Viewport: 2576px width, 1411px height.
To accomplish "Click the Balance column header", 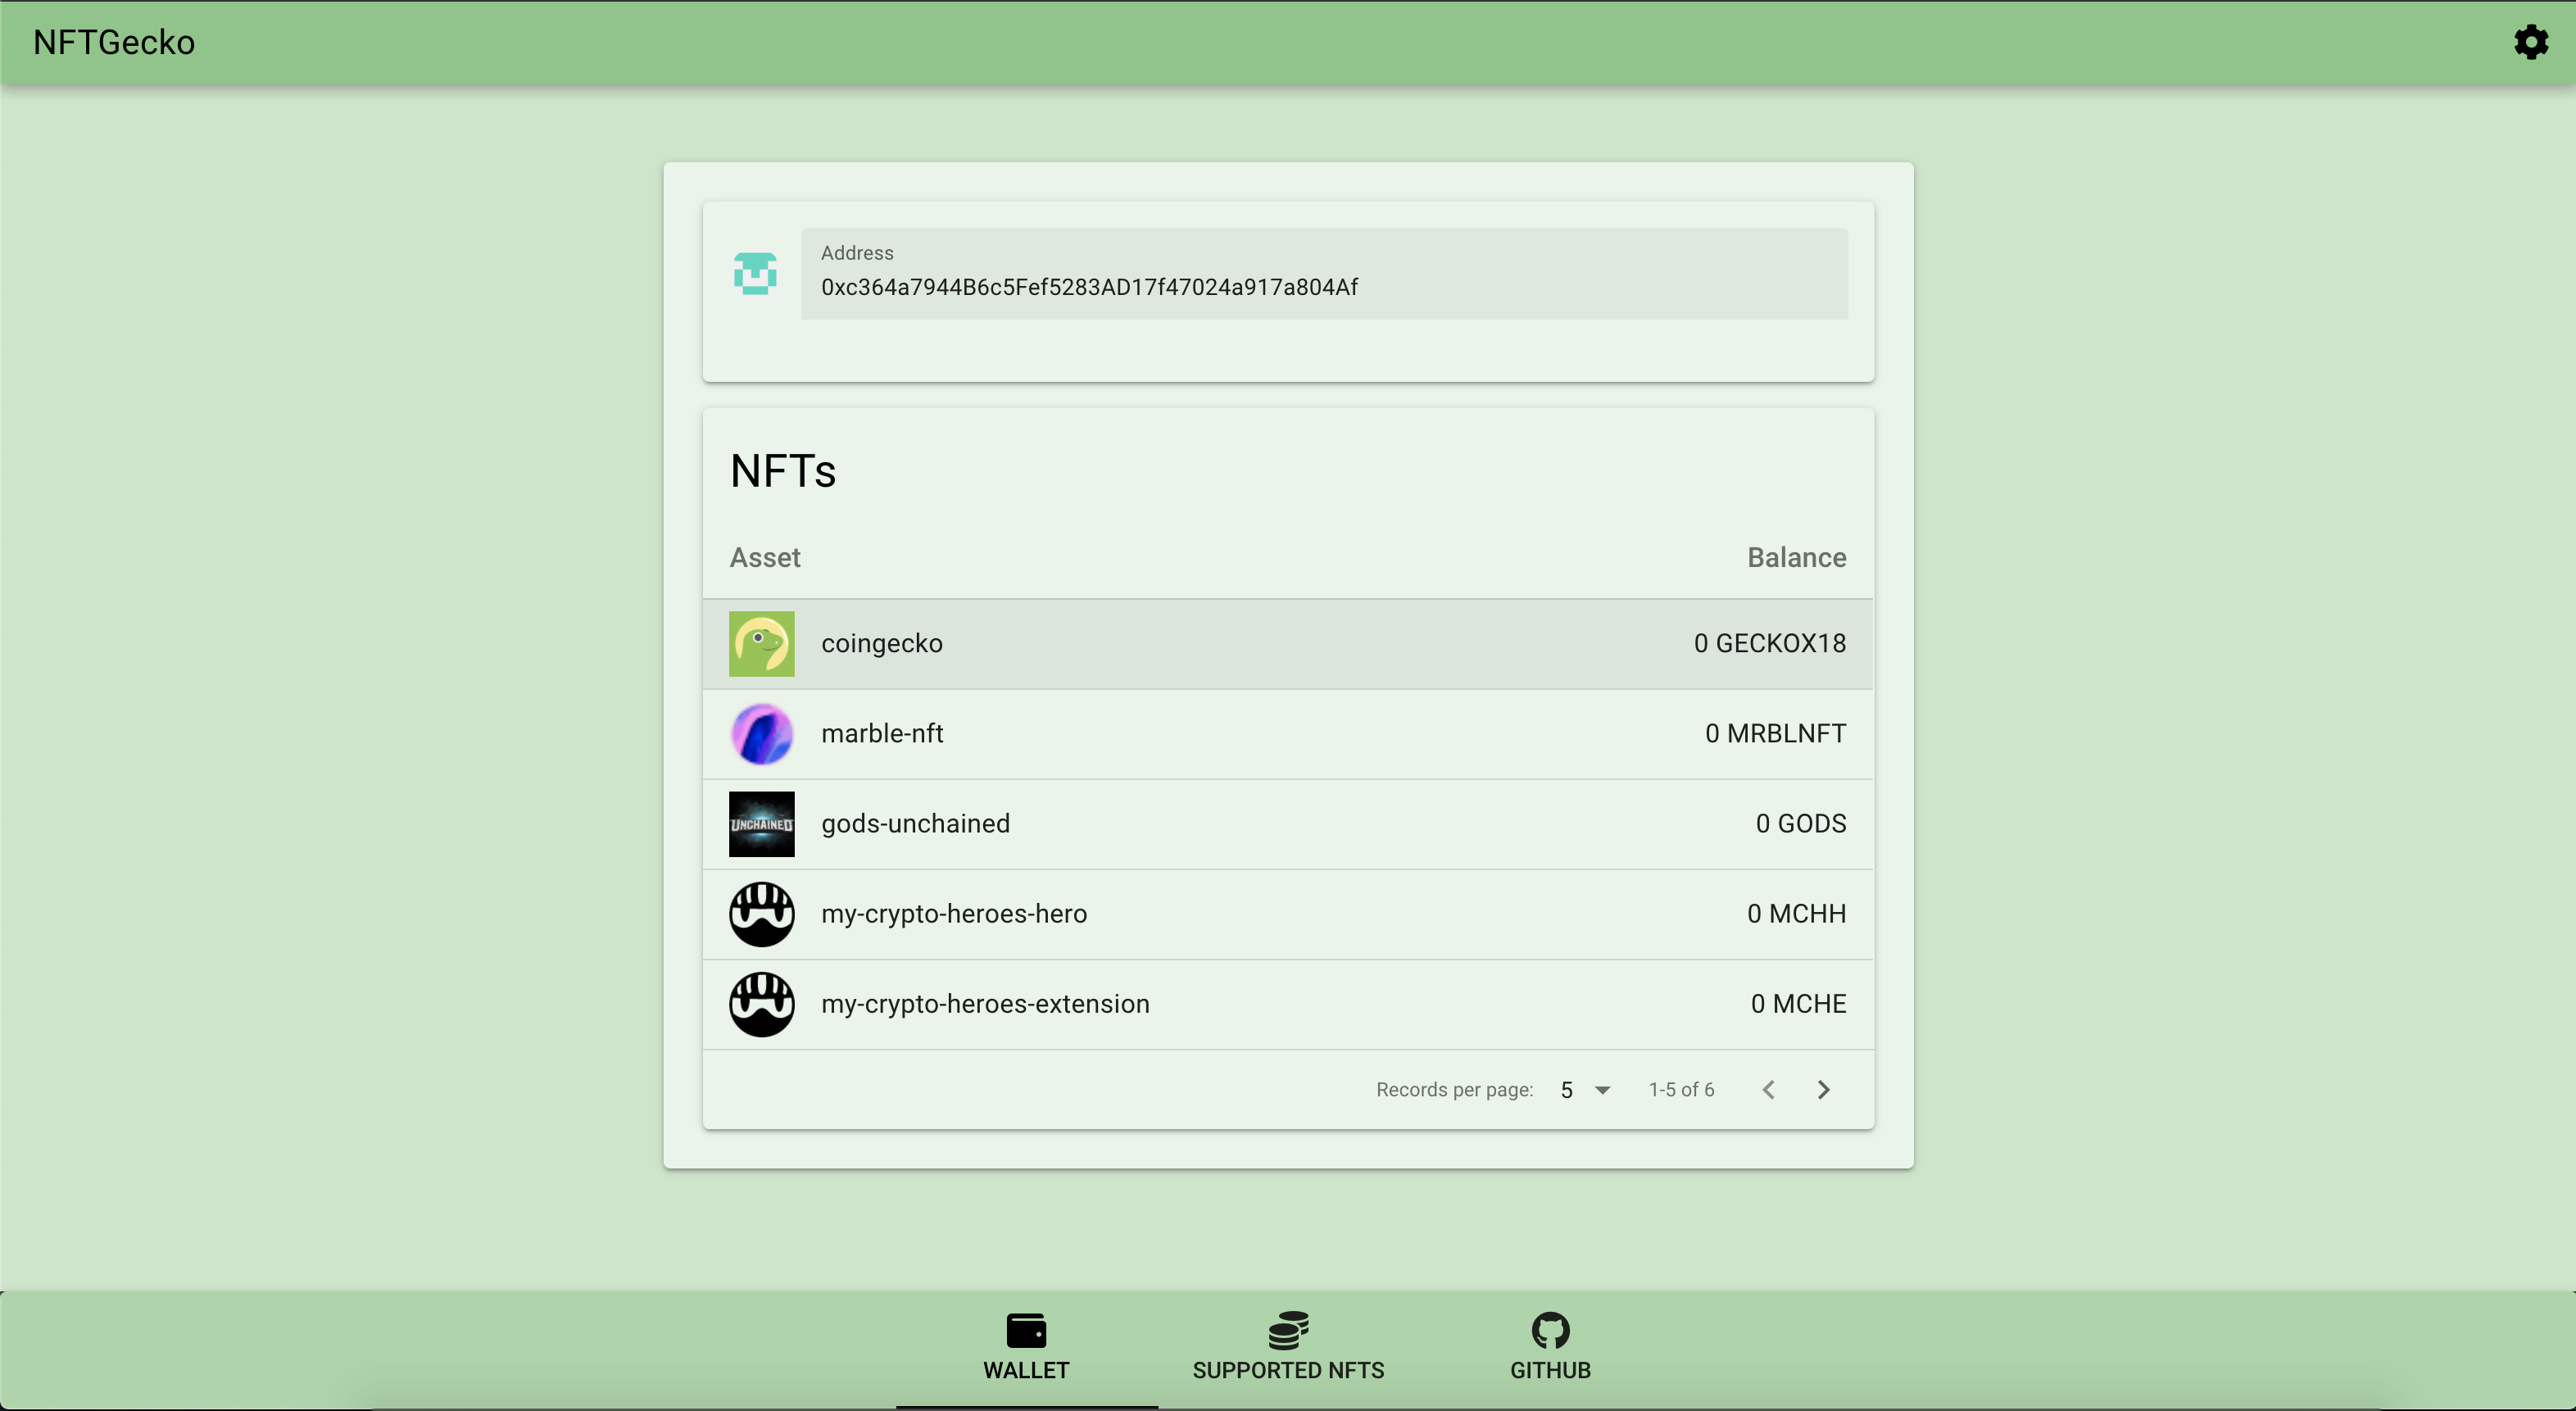I will coord(1796,558).
